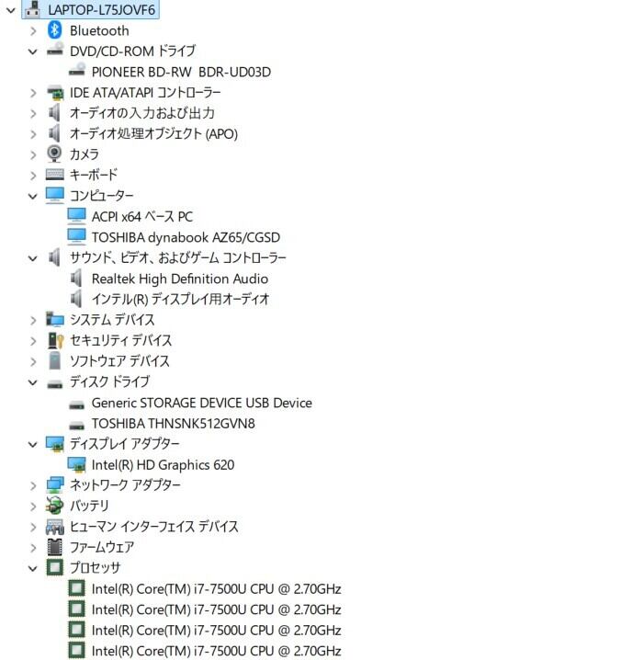Click the ヒューマン インターフェイス デバイス icon
Image resolution: width=643 pixels, height=660 pixels.
(x=55, y=527)
